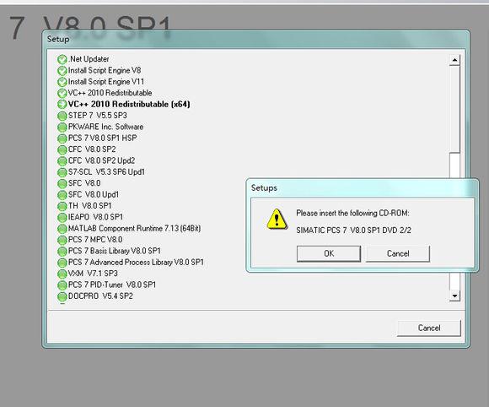Select the ".Net Updater" text entry
489x407 pixels.
coord(89,59)
